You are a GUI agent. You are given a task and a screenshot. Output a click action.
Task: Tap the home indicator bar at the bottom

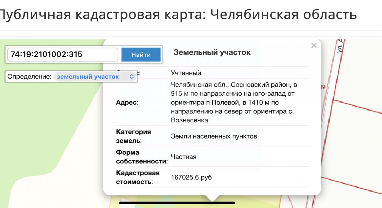coord(177,203)
